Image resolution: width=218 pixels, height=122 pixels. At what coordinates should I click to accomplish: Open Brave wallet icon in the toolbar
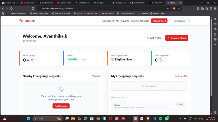(202, 8)
